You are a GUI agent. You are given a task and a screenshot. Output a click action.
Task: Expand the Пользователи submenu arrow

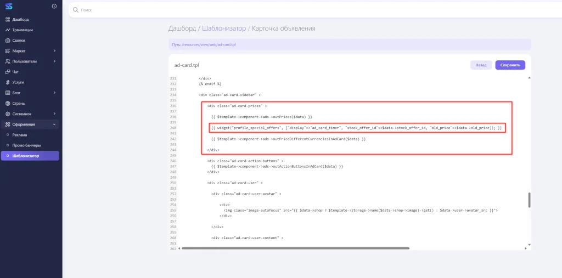point(54,61)
